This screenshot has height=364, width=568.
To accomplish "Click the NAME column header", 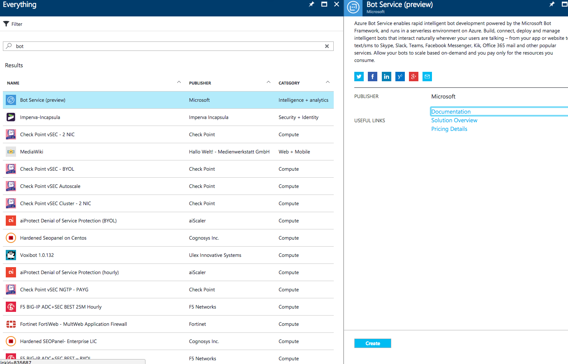I will point(13,83).
